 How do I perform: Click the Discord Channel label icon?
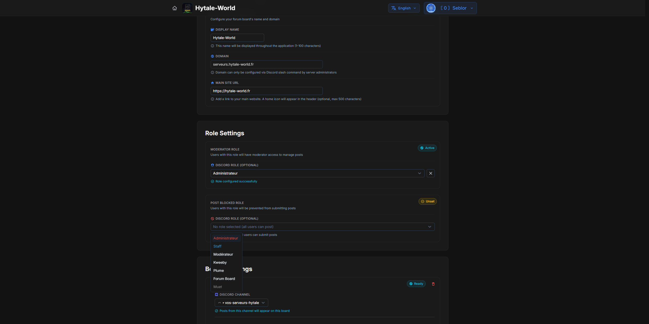point(217,295)
